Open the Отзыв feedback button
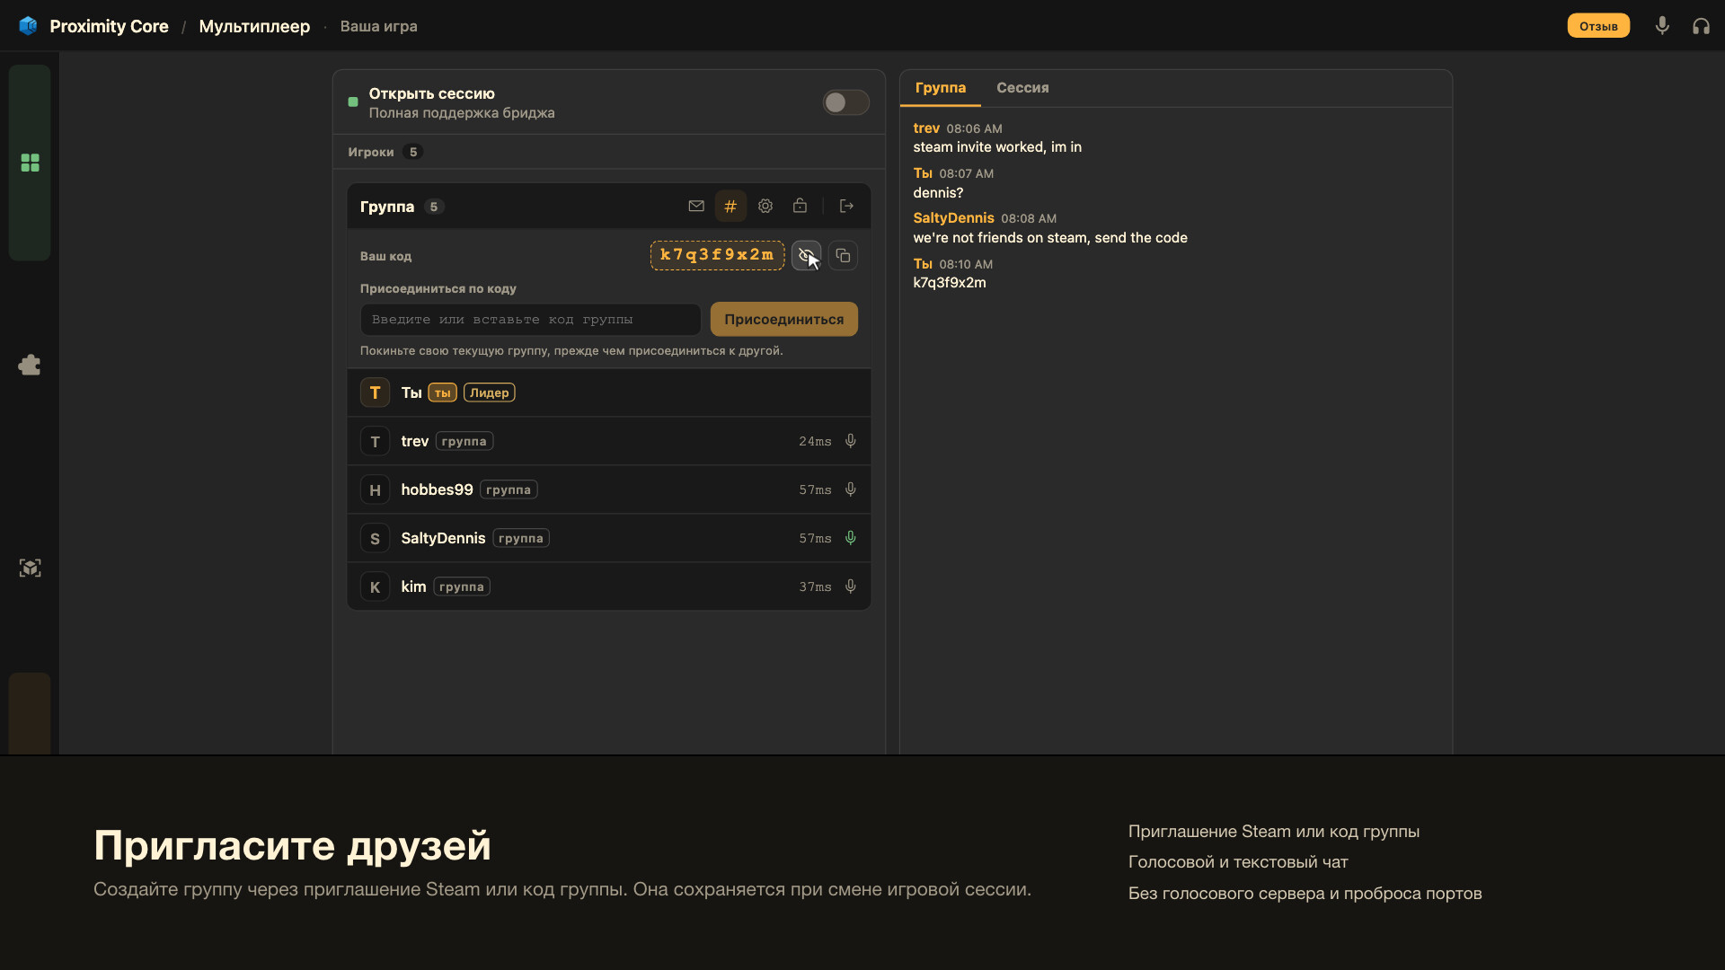This screenshot has width=1725, height=970. [1598, 26]
